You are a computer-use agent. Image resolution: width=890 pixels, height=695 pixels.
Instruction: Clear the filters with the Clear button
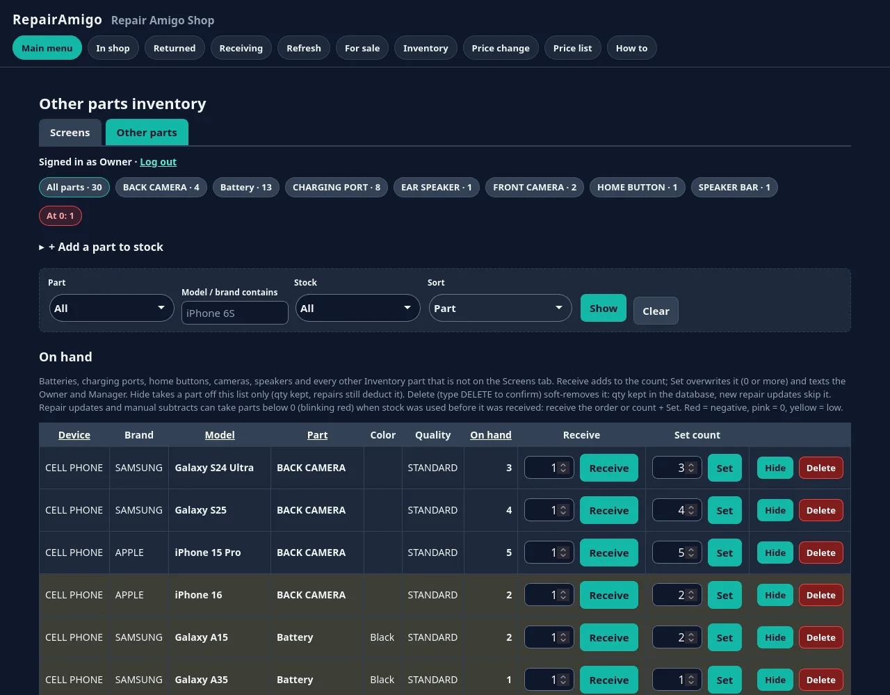click(656, 311)
